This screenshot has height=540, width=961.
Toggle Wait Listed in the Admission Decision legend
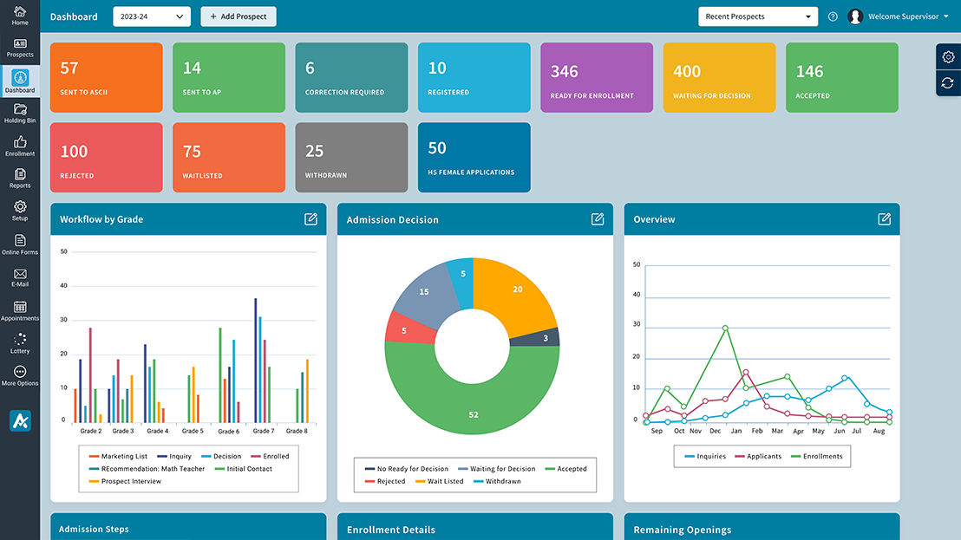coord(439,481)
